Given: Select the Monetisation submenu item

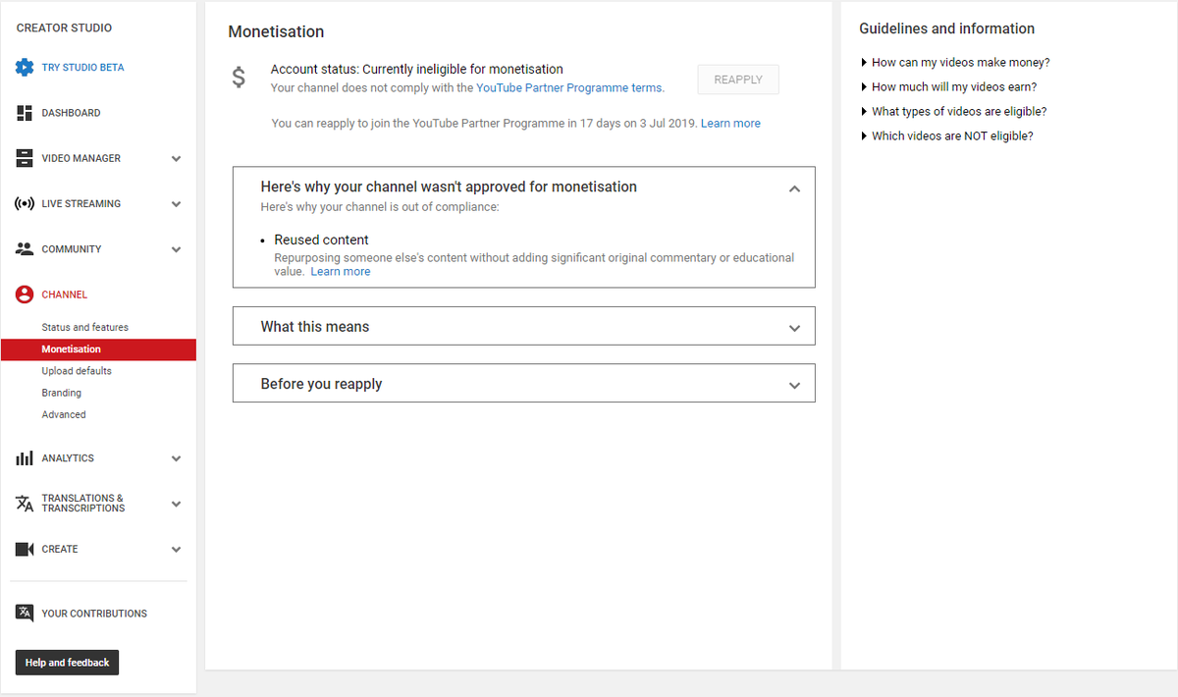Looking at the screenshot, I should coord(98,349).
